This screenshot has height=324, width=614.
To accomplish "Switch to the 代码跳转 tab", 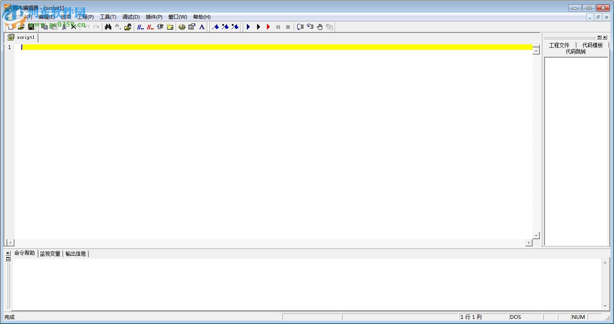I will pyautogui.click(x=576, y=52).
